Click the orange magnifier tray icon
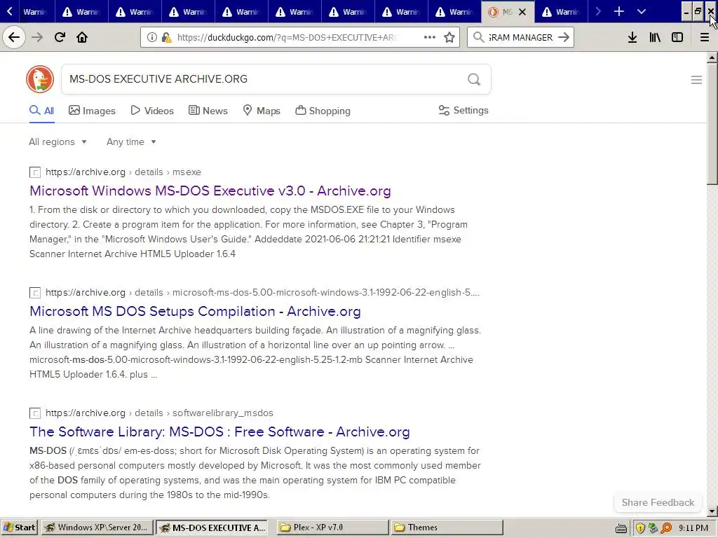Image resolution: width=718 pixels, height=538 pixels. pos(666,528)
